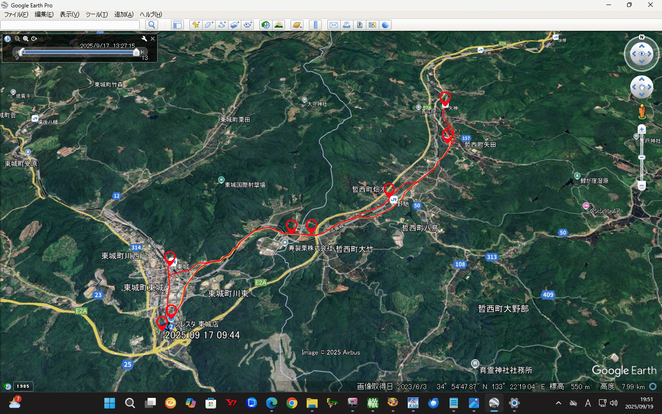
Task: Show hidden system tray icons chevron
Action: [559, 403]
